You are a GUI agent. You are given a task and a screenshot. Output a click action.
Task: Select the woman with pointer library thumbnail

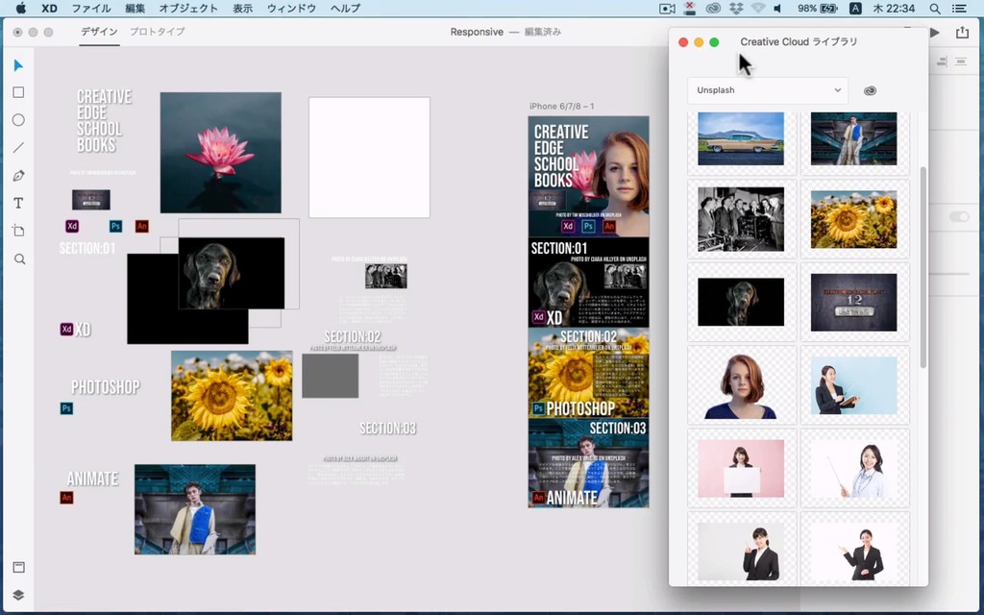[x=854, y=468]
